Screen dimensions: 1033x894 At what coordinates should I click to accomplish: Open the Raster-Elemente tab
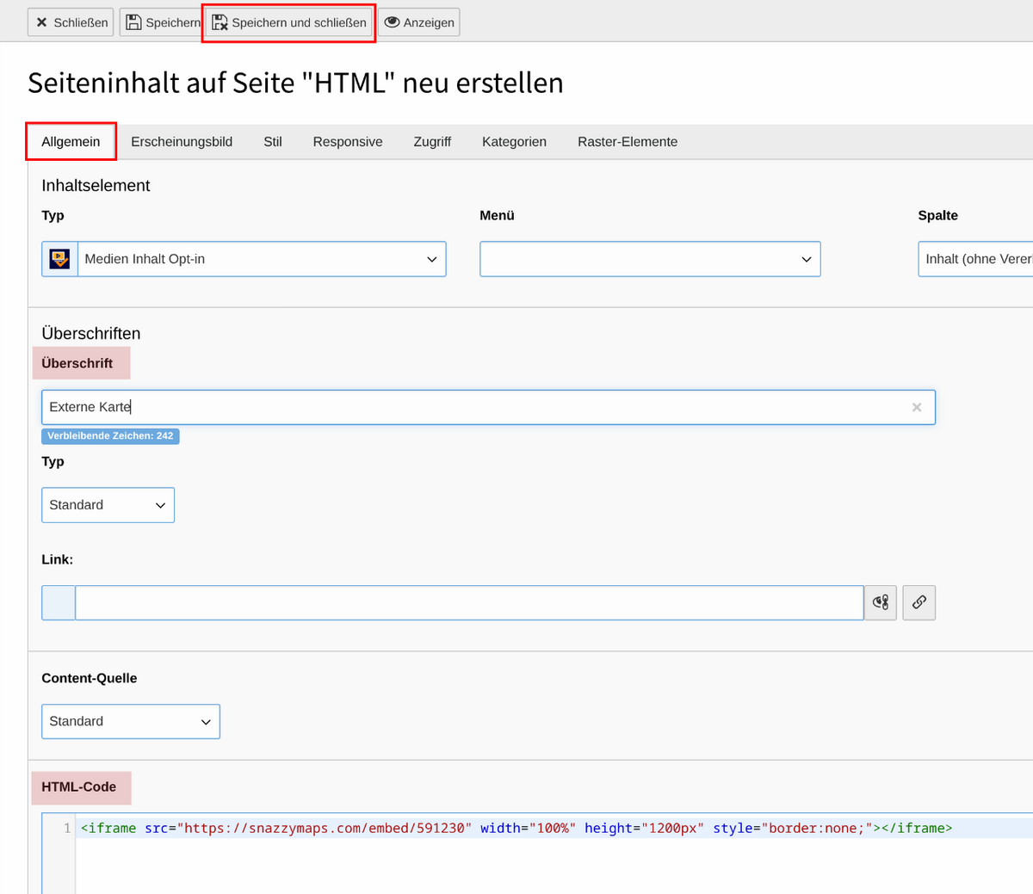pyautogui.click(x=628, y=142)
